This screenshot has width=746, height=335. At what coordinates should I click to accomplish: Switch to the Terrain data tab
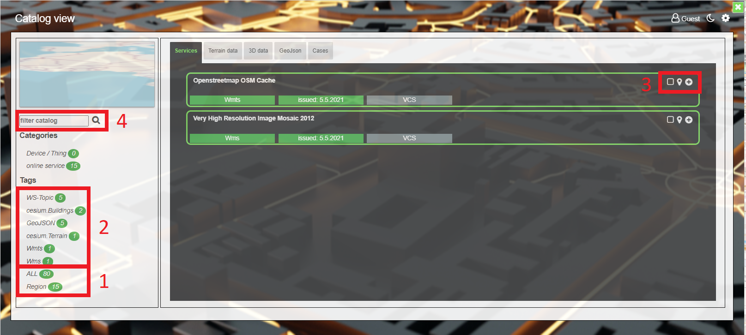point(223,51)
